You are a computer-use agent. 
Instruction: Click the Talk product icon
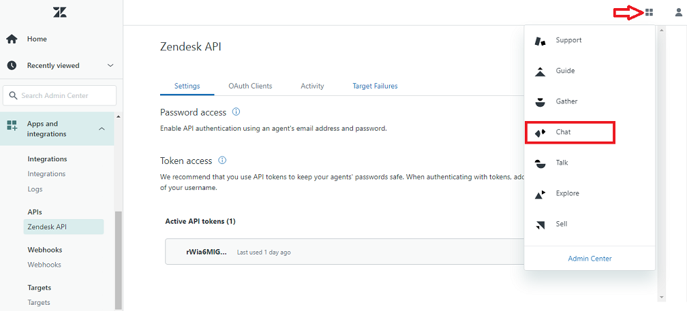(x=540, y=163)
